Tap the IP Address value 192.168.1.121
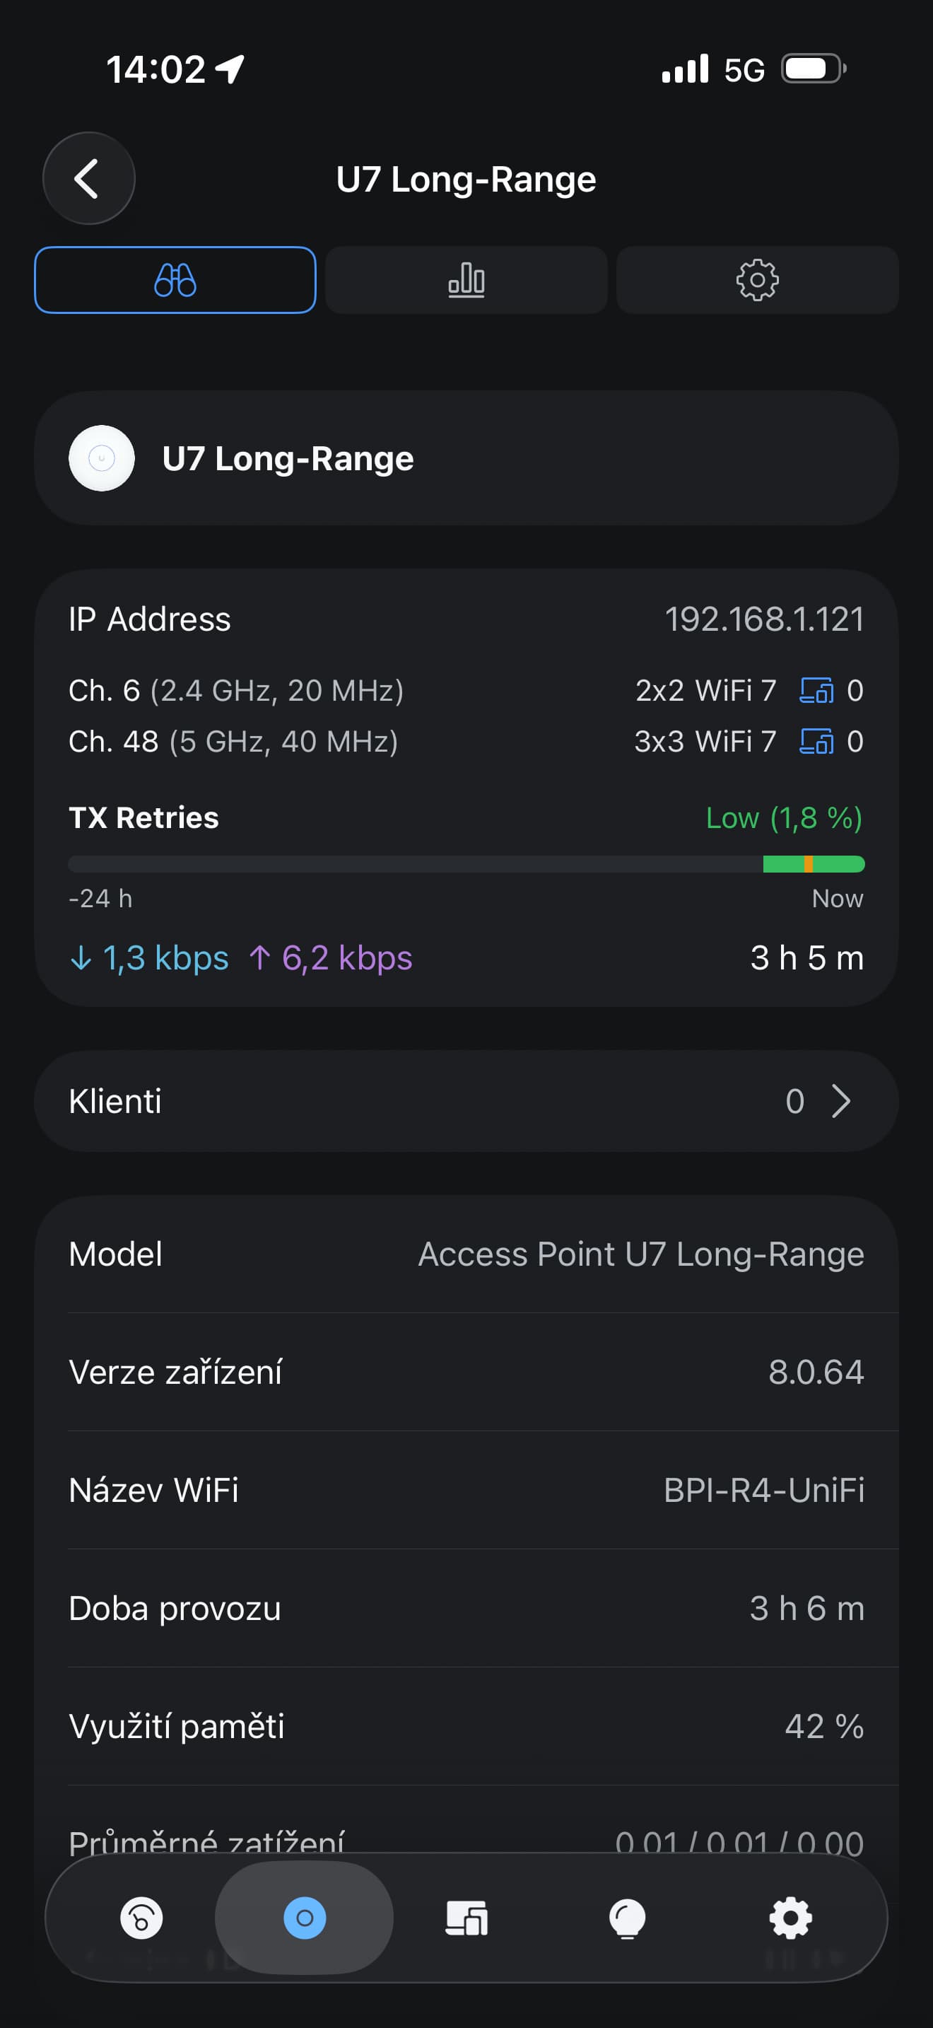Screen dimensions: 933x2028 pyautogui.click(x=764, y=619)
